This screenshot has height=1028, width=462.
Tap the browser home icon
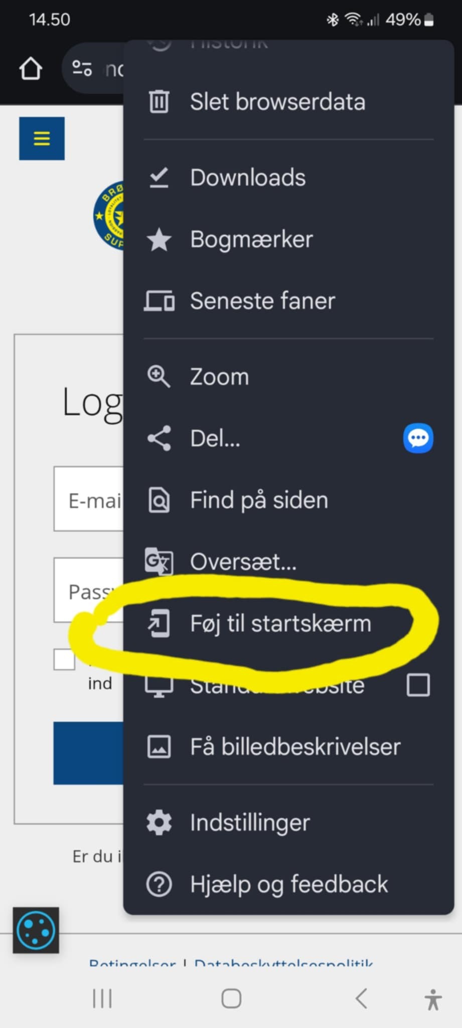coord(31,68)
